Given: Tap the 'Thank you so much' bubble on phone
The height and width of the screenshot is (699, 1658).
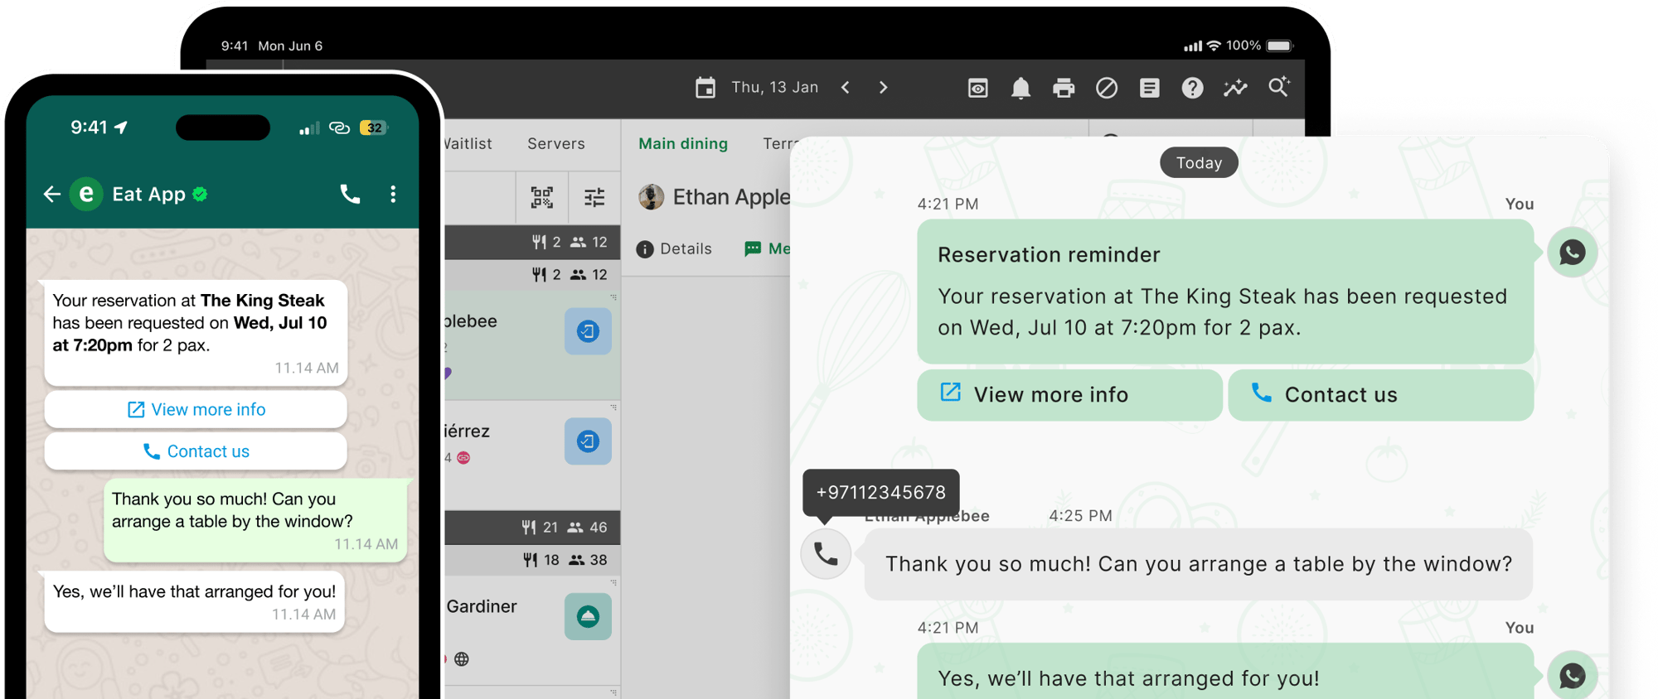Looking at the screenshot, I should click(255, 520).
